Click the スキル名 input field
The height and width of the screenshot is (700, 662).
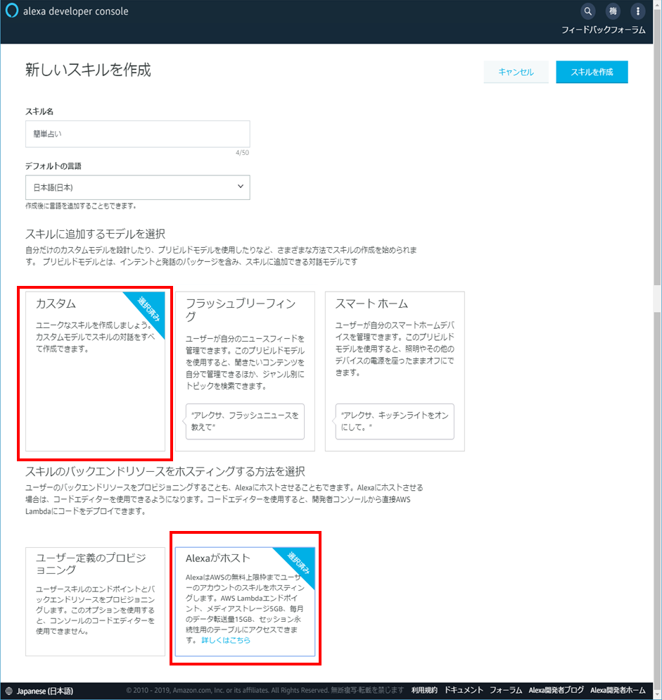point(137,134)
